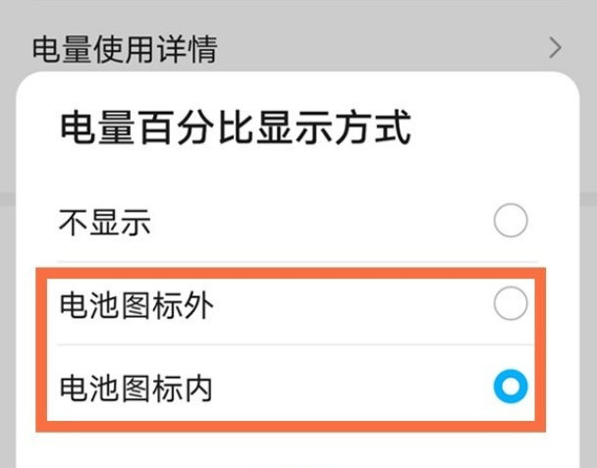Open 电量使用详情 via the chevron arrow
This screenshot has width=597, height=468.
click(x=557, y=47)
